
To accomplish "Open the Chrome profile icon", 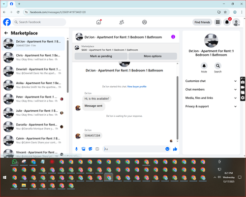I will pyautogui.click(x=235, y=12).
